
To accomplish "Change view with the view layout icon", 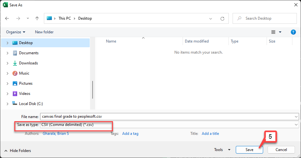I will click(x=273, y=32).
